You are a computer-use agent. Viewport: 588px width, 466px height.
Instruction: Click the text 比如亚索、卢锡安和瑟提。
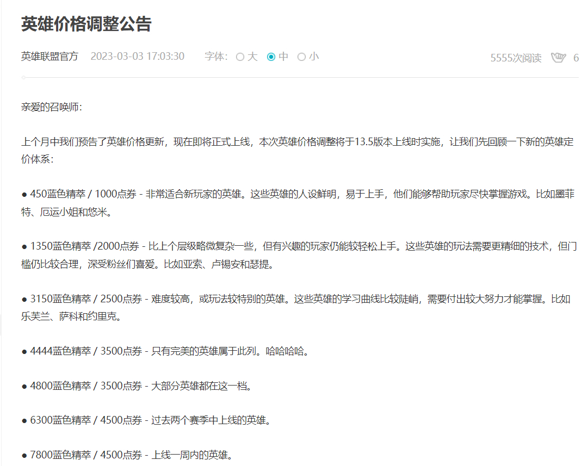(x=219, y=264)
